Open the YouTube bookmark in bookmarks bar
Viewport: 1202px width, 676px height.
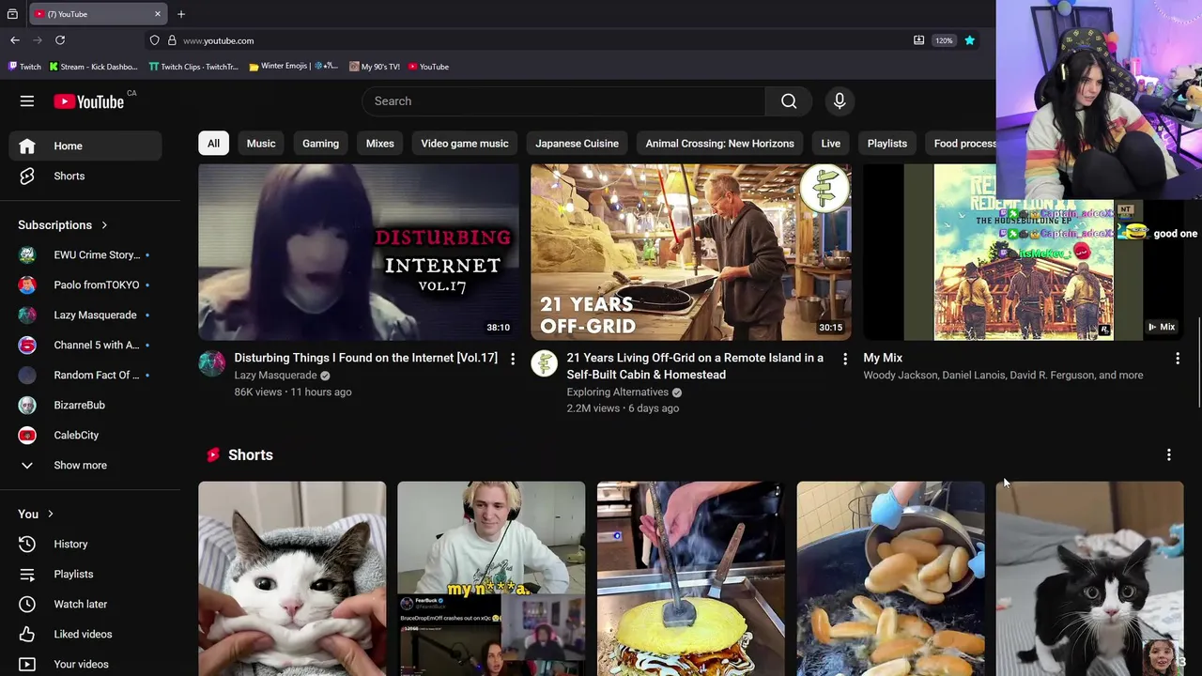[x=428, y=67]
